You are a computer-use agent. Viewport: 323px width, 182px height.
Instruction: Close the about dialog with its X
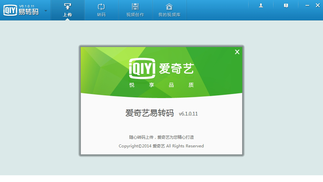point(237,52)
